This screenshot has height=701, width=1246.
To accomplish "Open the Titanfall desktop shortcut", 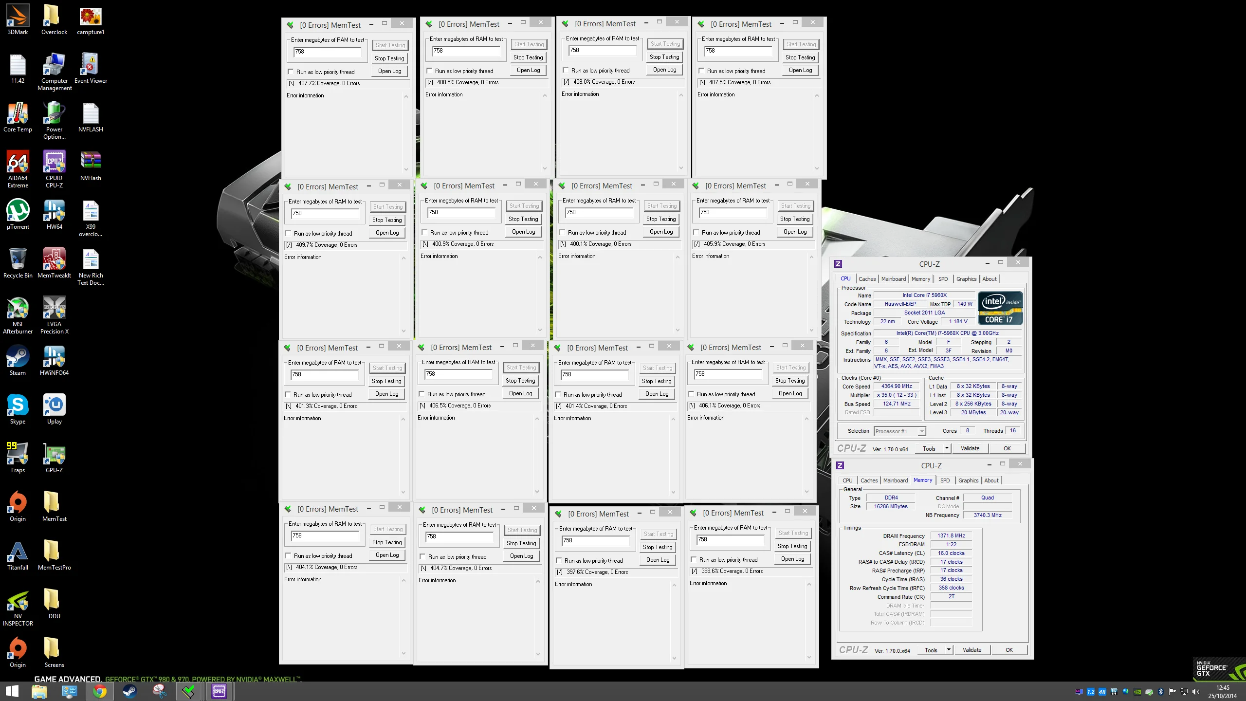I will pos(18,556).
